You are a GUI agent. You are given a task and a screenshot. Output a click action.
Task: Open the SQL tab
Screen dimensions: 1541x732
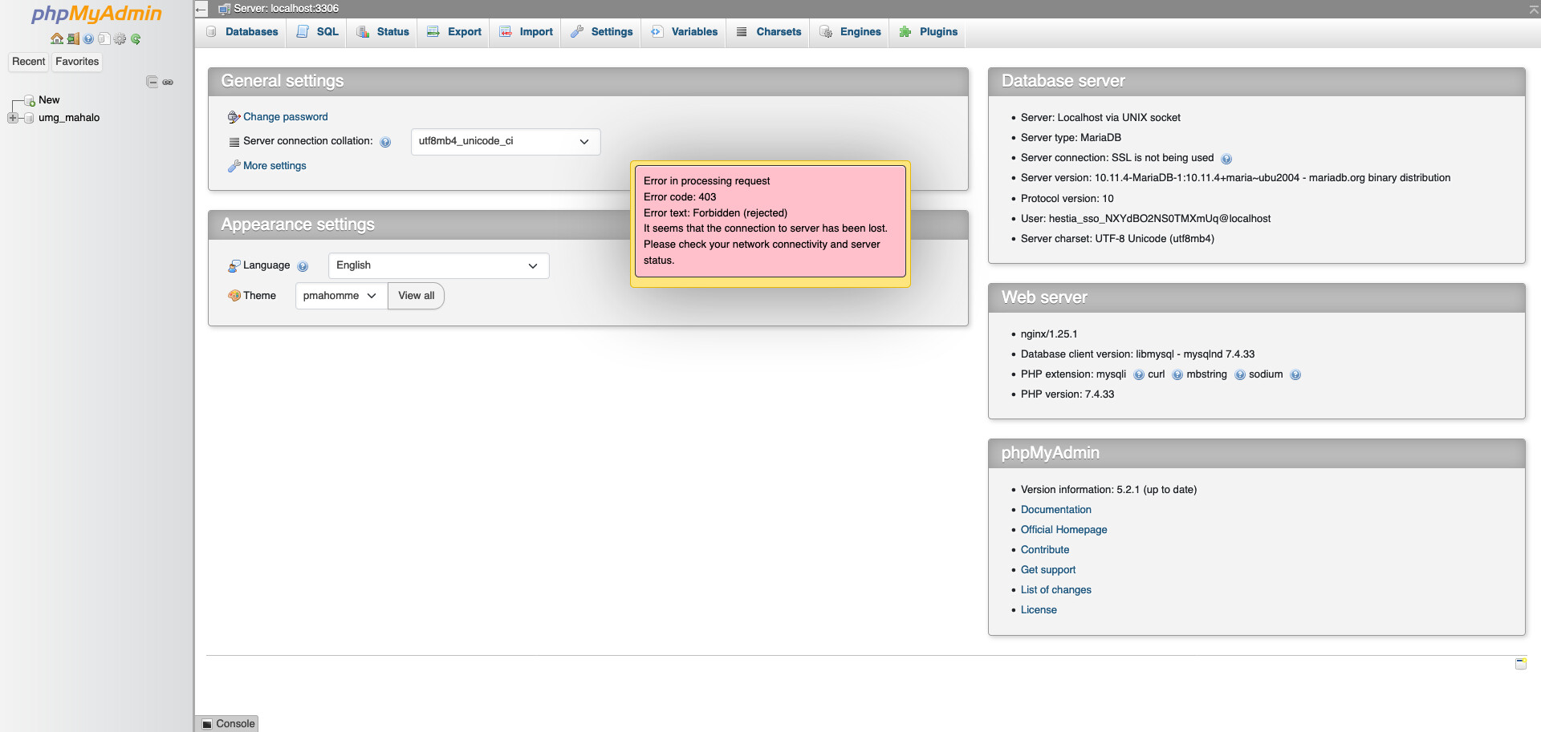(318, 32)
